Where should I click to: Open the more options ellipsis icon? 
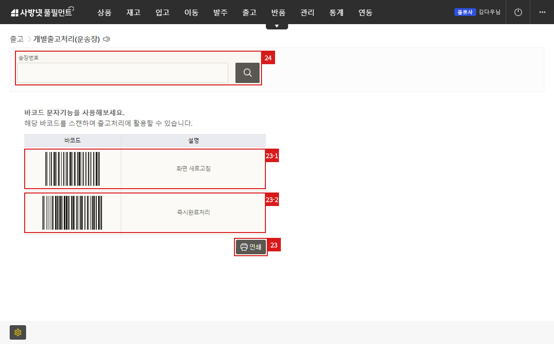click(542, 12)
